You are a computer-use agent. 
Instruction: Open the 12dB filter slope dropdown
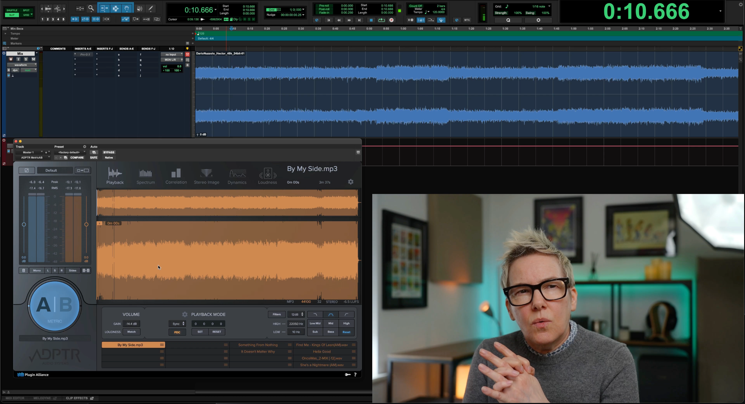click(x=296, y=314)
